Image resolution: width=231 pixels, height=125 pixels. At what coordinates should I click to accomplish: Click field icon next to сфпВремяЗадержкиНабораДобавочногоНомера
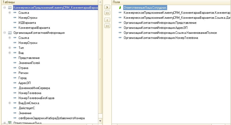[15, 118]
